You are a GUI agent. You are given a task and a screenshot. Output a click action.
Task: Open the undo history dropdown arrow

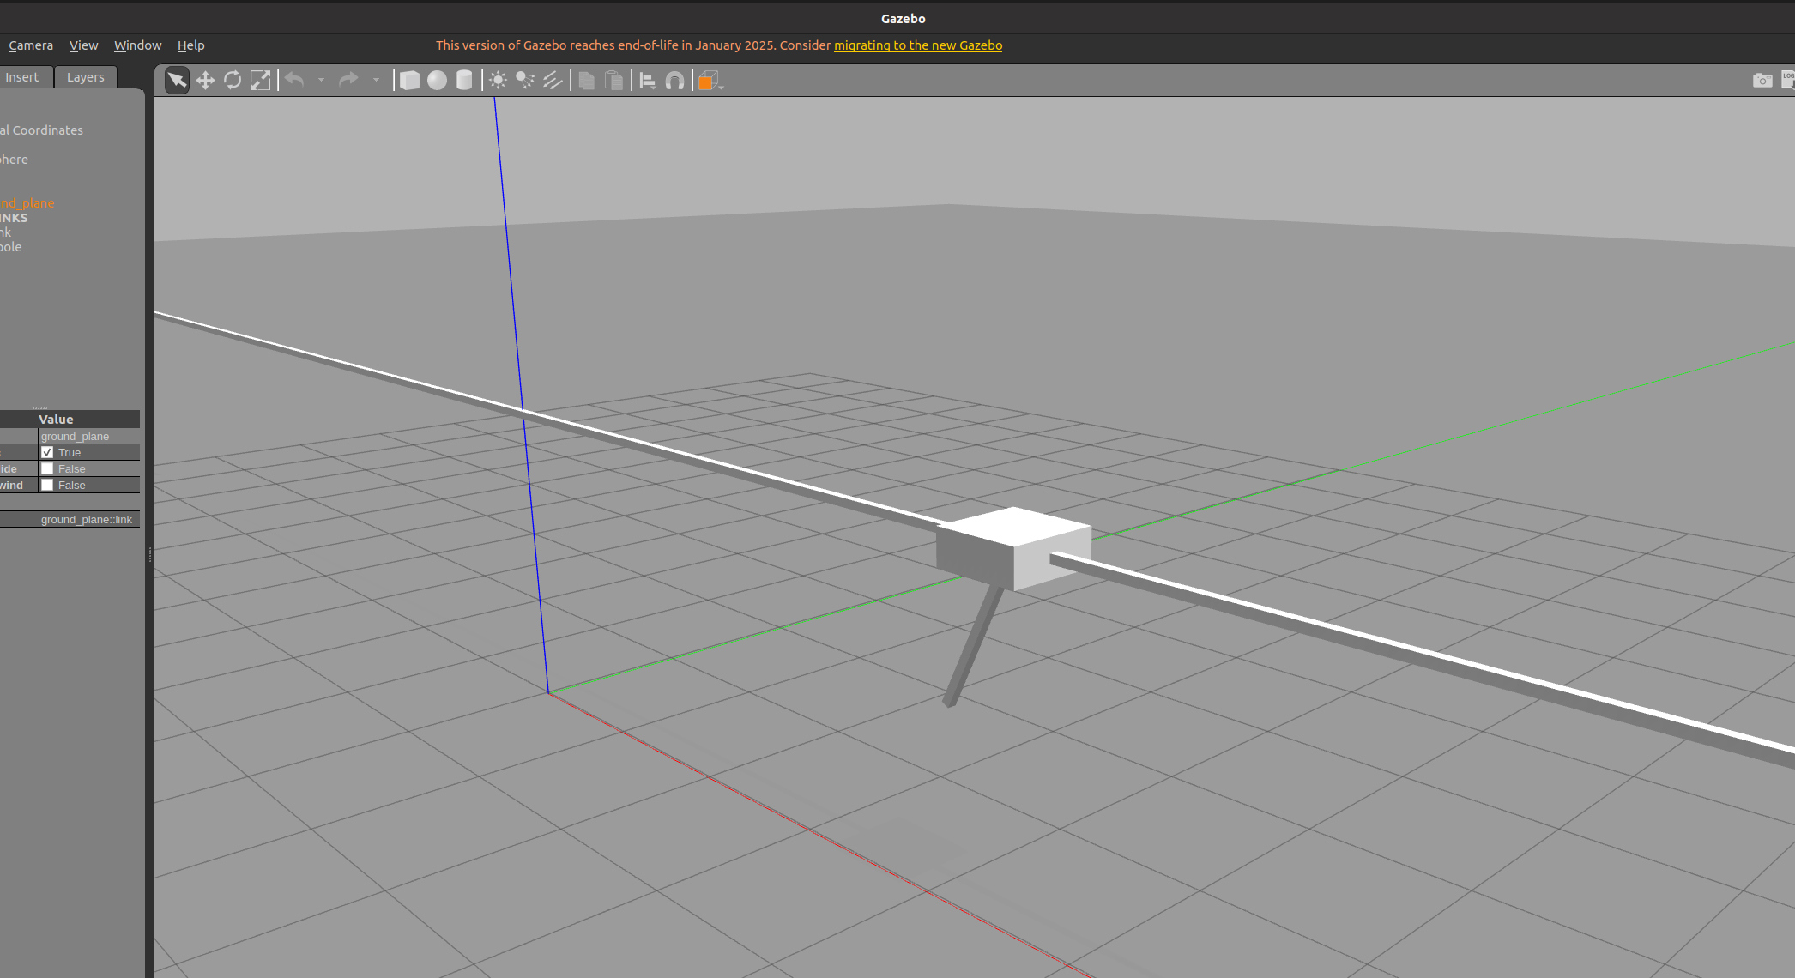321,81
